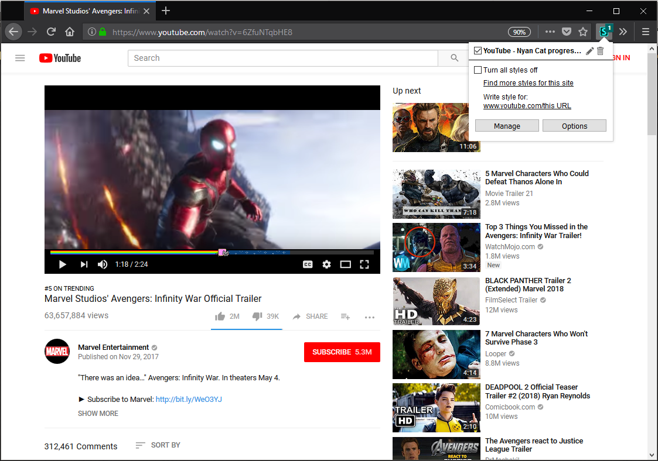
Task: Add video to playlist icon
Action: pyautogui.click(x=345, y=317)
